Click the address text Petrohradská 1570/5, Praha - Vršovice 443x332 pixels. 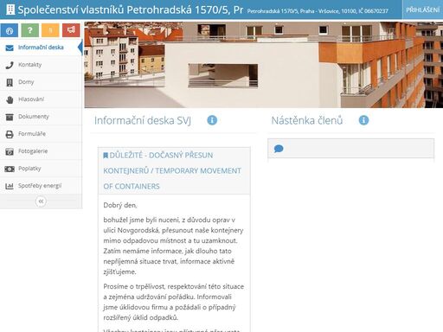click(x=318, y=11)
